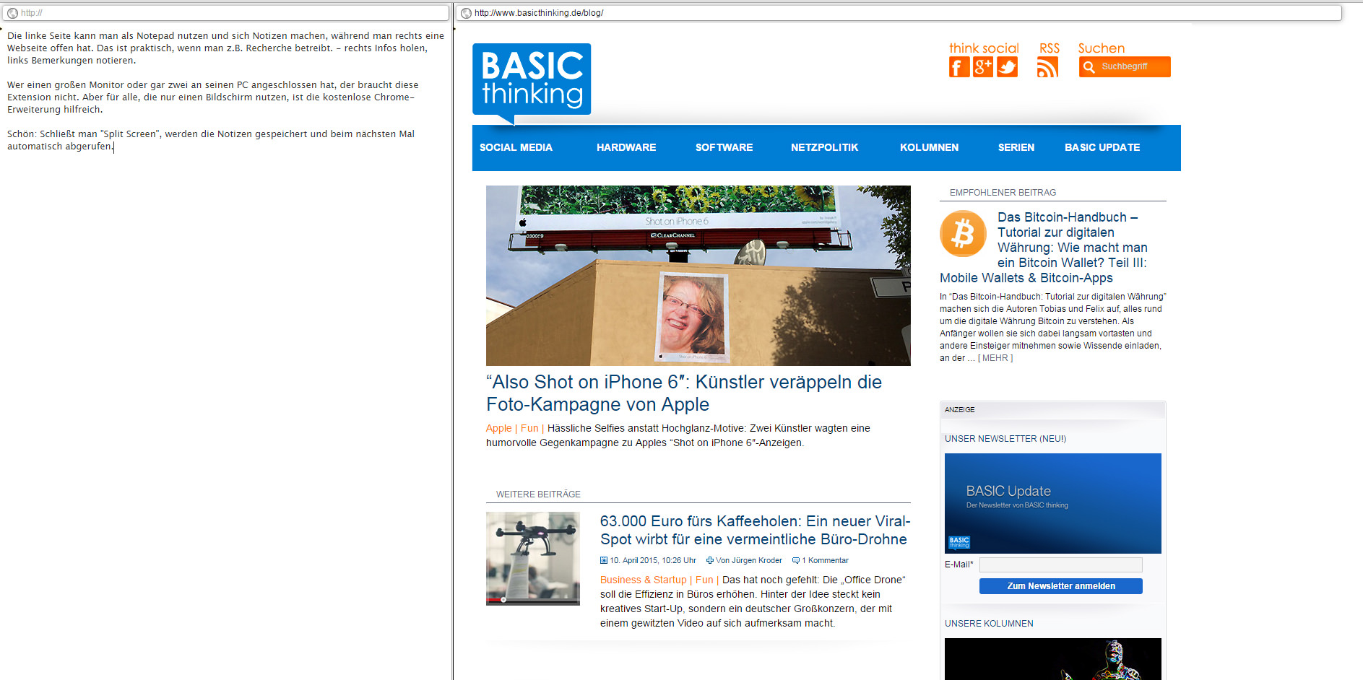Viewport: 1363px width, 680px height.
Task: Click the Apple category link
Action: click(498, 428)
